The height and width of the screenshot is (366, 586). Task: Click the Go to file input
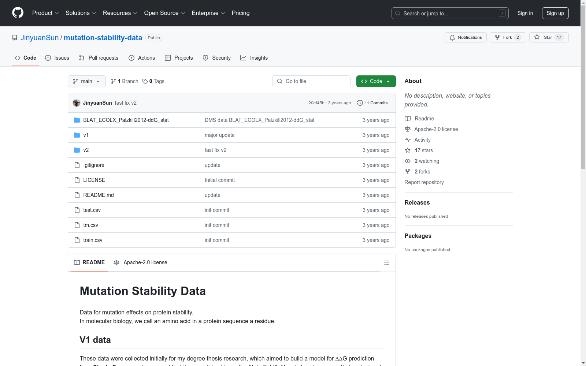[311, 81]
